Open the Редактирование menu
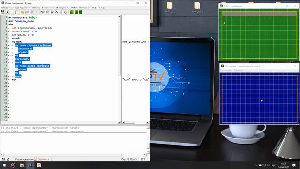Image resolution: width=300 pixels, height=169 pixels. (x=22, y=8)
